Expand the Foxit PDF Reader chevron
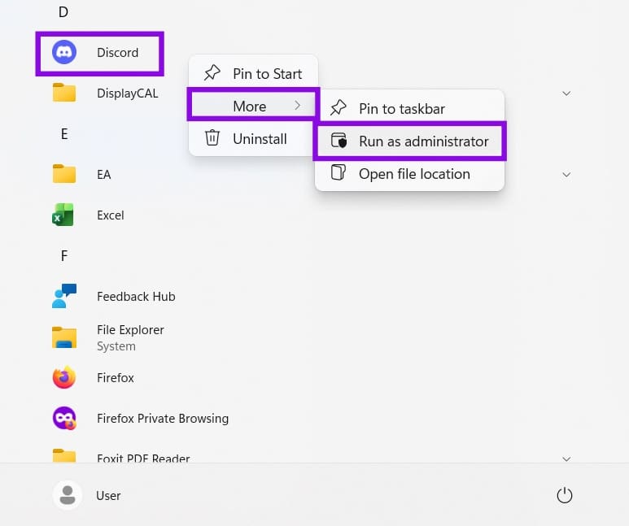The height and width of the screenshot is (526, 629). [566, 459]
